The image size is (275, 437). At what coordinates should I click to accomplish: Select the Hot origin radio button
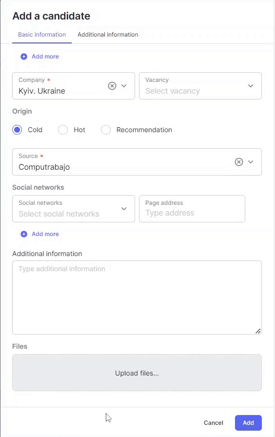pyautogui.click(x=63, y=130)
